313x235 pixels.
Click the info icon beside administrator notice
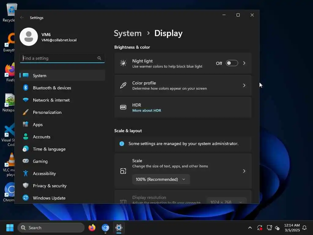coord(122,144)
